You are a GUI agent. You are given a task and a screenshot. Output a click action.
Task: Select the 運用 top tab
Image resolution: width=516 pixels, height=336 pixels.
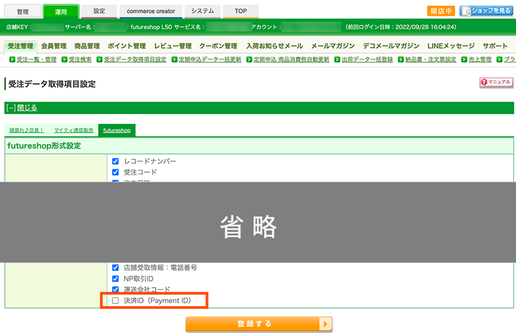click(x=61, y=11)
